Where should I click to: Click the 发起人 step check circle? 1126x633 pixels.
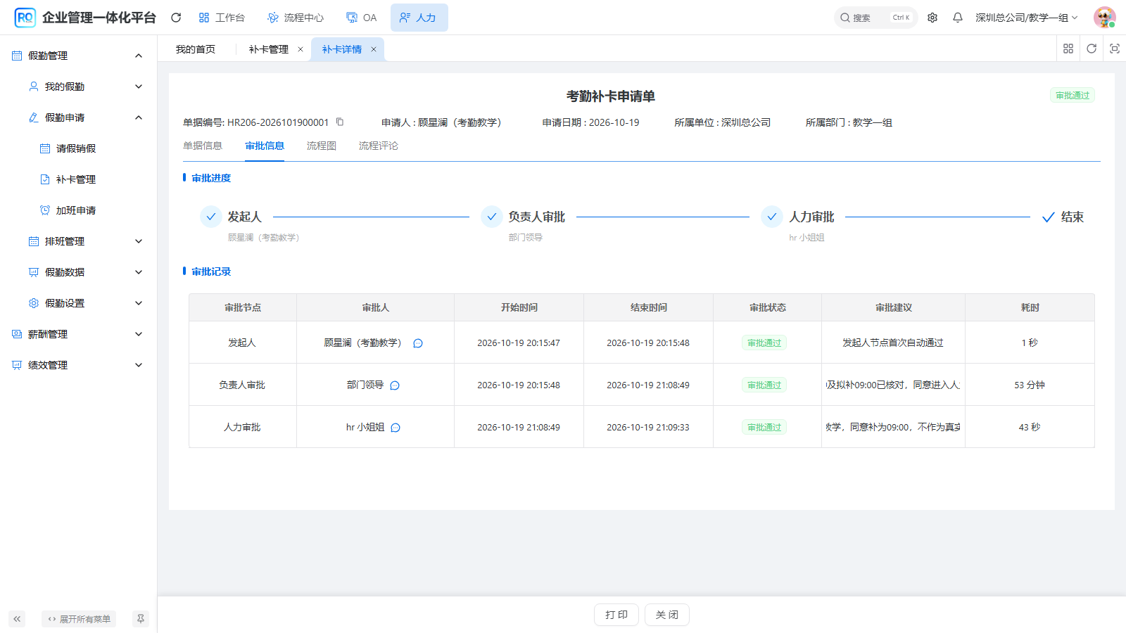211,217
